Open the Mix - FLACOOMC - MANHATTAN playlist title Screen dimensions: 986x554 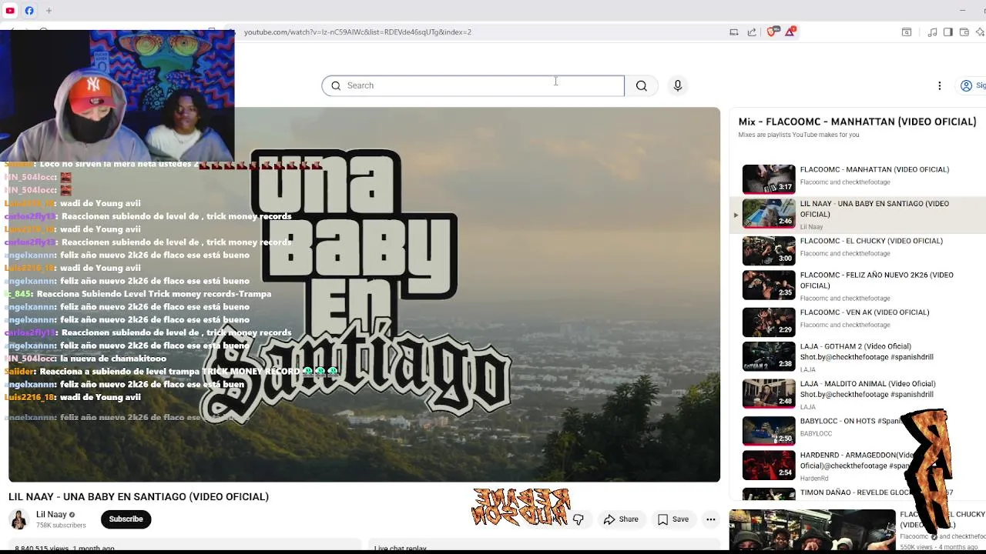[857, 122]
